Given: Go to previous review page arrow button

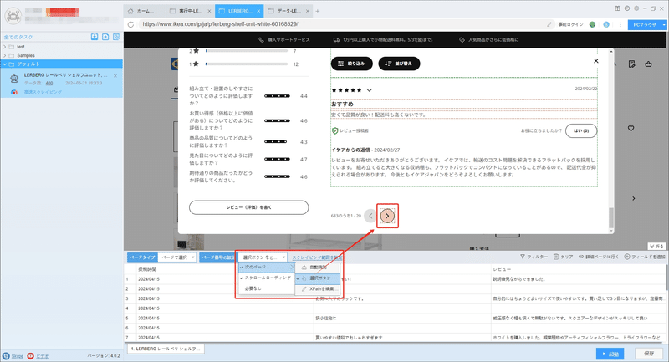Looking at the screenshot, I should [x=370, y=216].
